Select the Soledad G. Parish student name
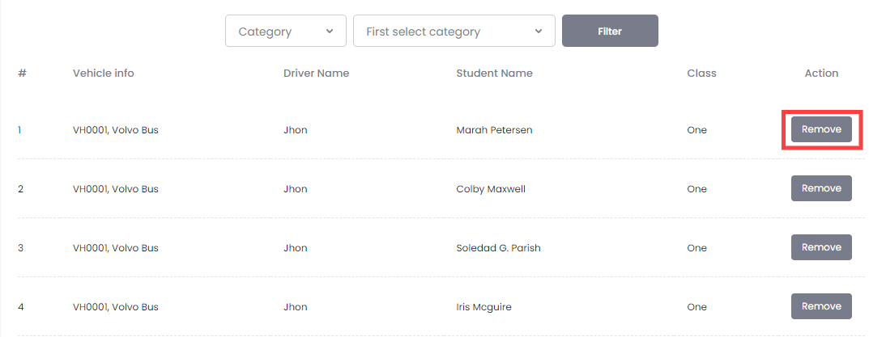The height and width of the screenshot is (337, 869). tap(498, 248)
